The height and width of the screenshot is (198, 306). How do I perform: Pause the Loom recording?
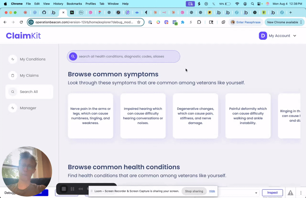[x=72, y=189]
